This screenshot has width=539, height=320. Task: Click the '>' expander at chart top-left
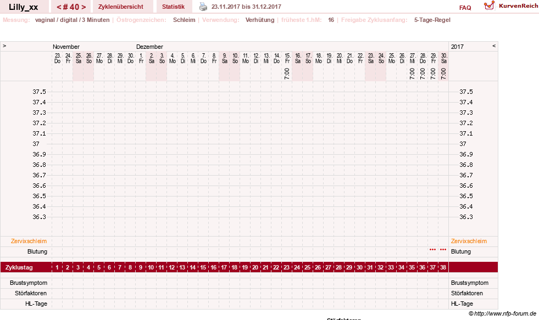[4, 46]
